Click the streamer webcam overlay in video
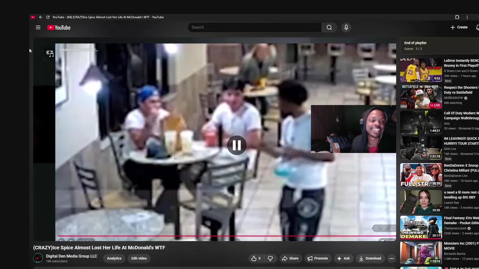This screenshot has width=479, height=269. pos(353,129)
